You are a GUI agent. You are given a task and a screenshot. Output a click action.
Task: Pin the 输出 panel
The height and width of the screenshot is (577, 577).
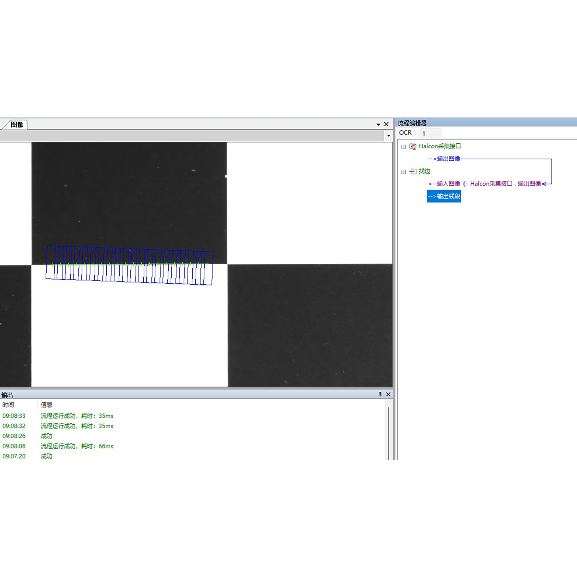pos(380,394)
